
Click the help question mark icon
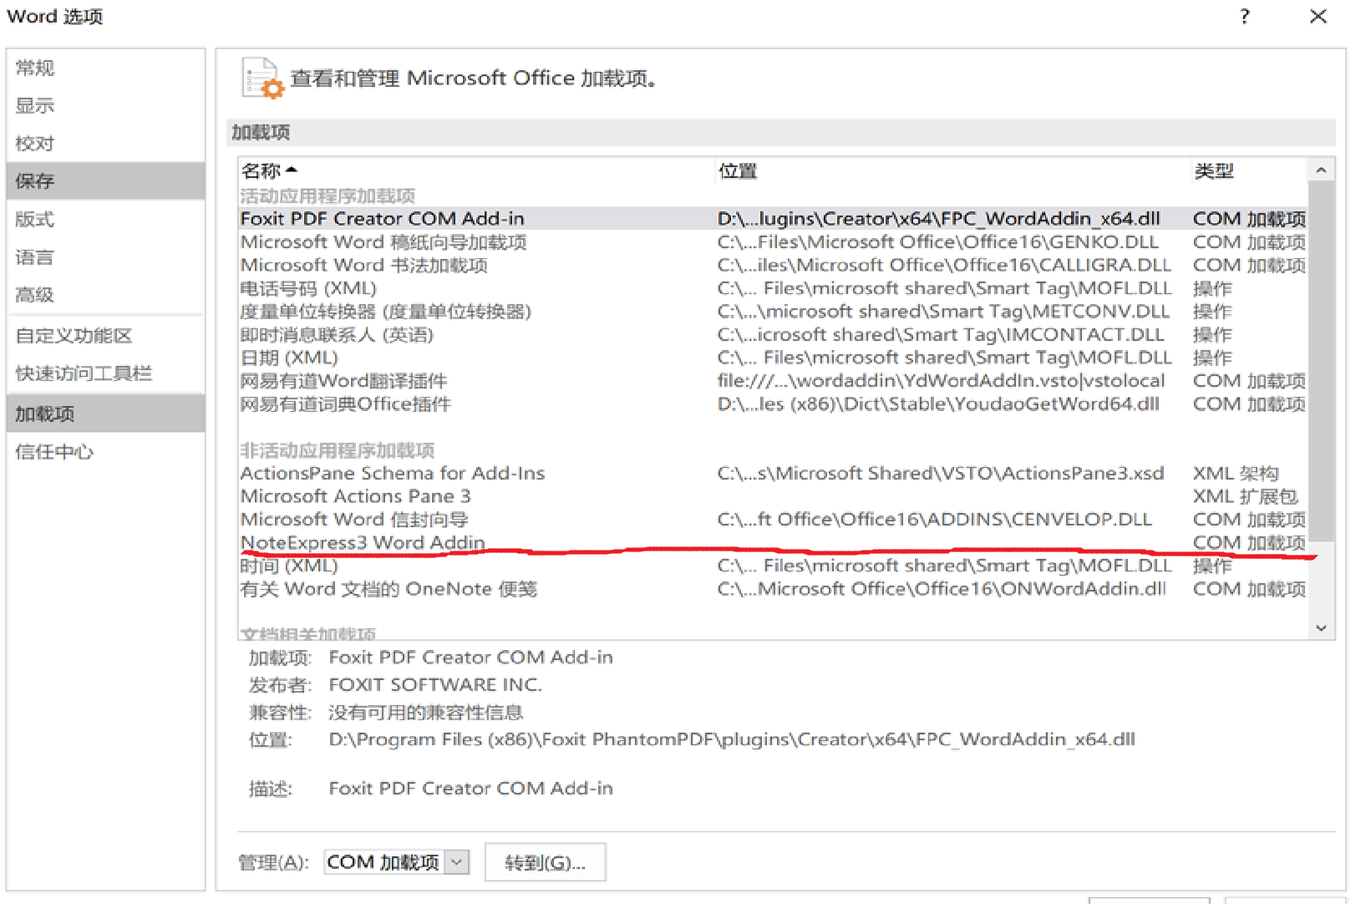tap(1245, 17)
